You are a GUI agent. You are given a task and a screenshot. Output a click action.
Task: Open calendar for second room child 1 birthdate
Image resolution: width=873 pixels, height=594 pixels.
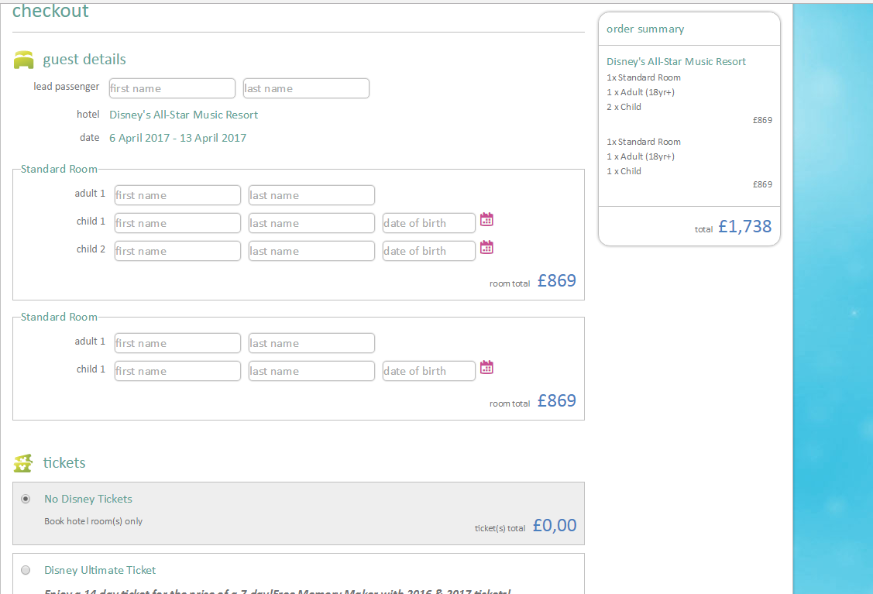[x=486, y=368]
